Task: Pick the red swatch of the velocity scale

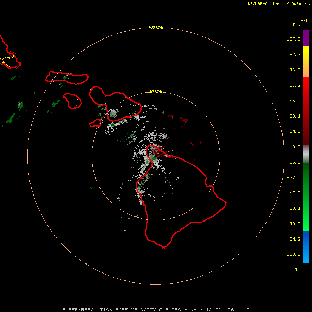Action: [x=306, y=111]
